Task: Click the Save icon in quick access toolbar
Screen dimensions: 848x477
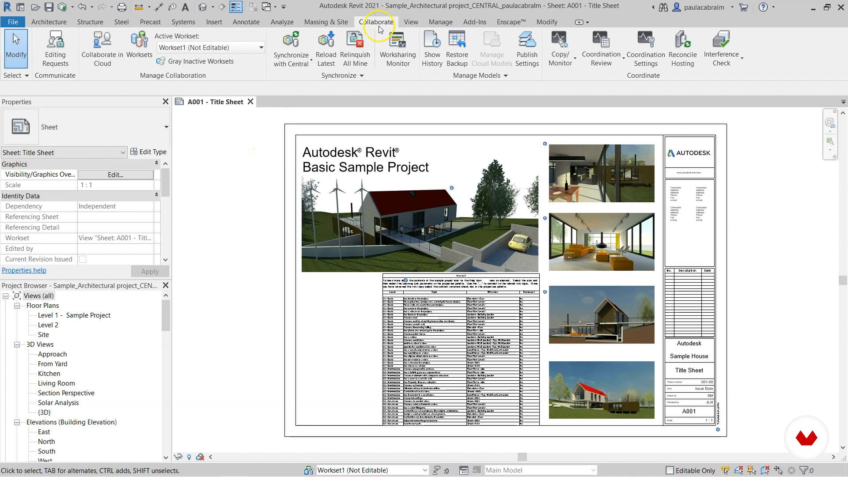Action: coord(49,7)
